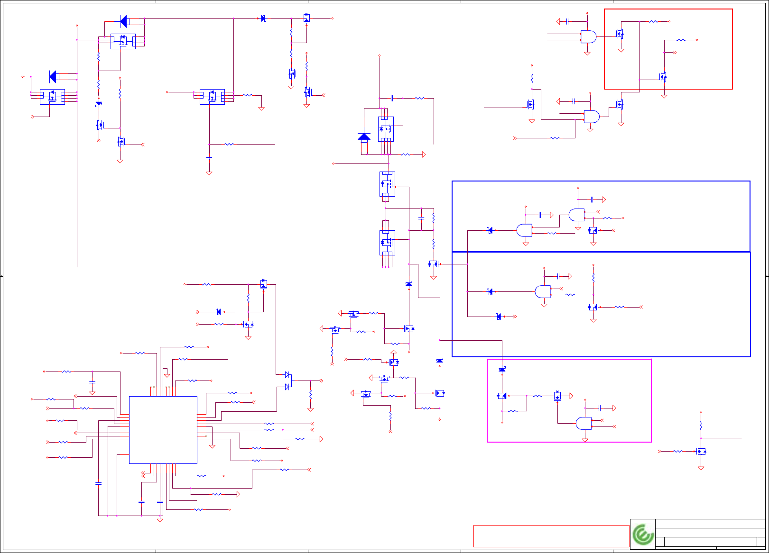Image resolution: width=769 pixels, height=553 pixels.
Task: Select the empty red-outlined note box beside the logo
Action: pyautogui.click(x=551, y=536)
